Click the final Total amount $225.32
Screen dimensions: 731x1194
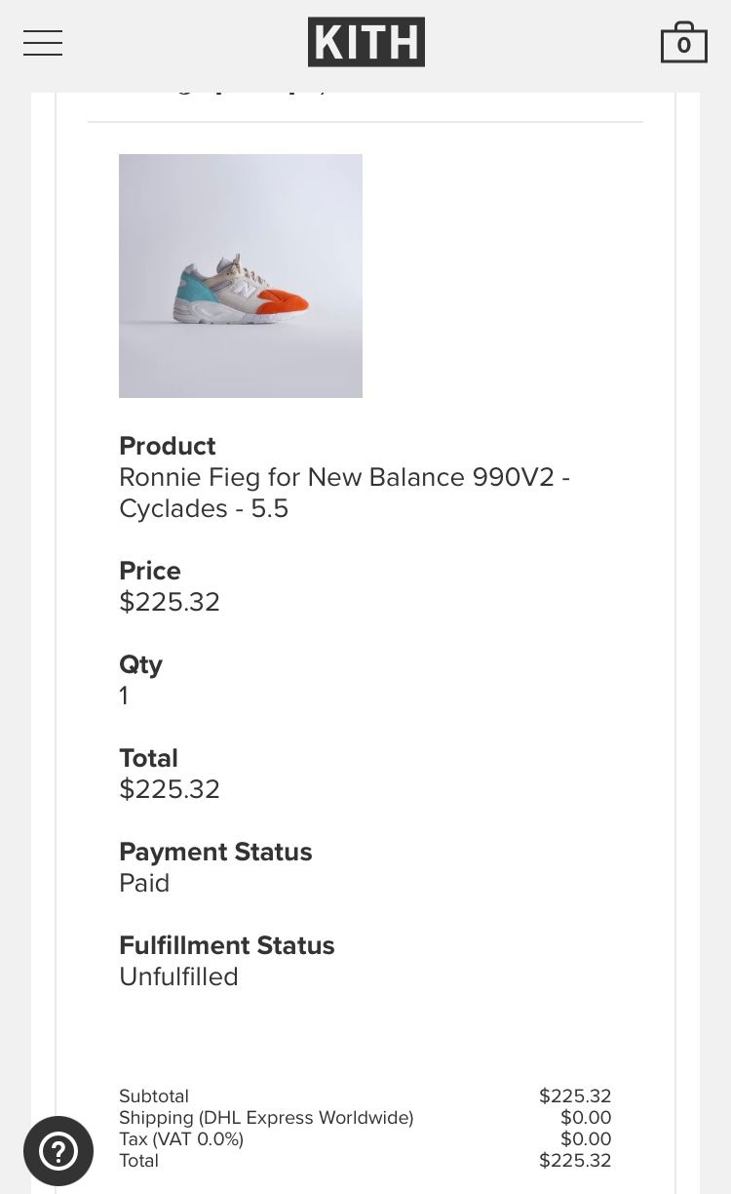575,1161
